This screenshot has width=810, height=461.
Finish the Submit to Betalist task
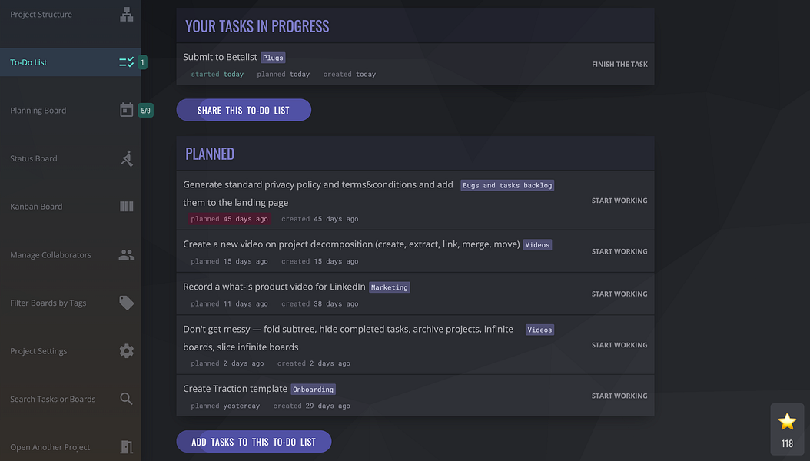pyautogui.click(x=619, y=64)
